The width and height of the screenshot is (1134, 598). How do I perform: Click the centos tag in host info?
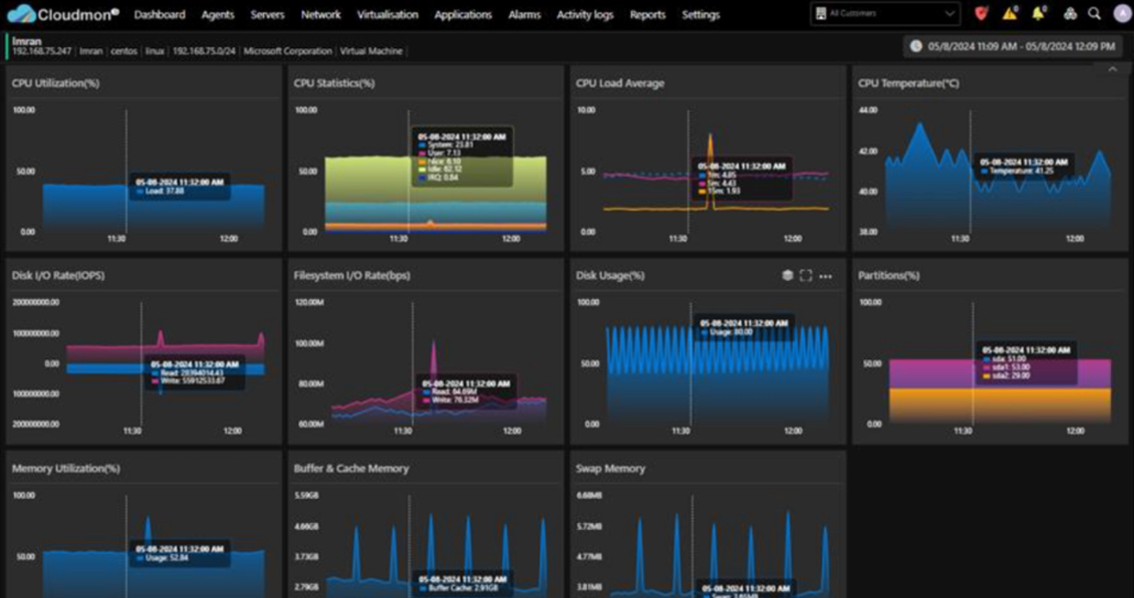pyautogui.click(x=124, y=51)
